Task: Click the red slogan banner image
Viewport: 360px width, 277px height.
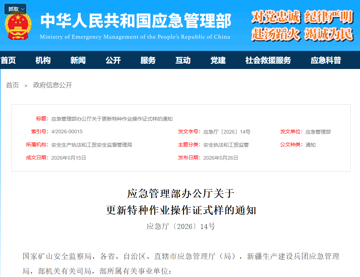Action: click(302, 25)
